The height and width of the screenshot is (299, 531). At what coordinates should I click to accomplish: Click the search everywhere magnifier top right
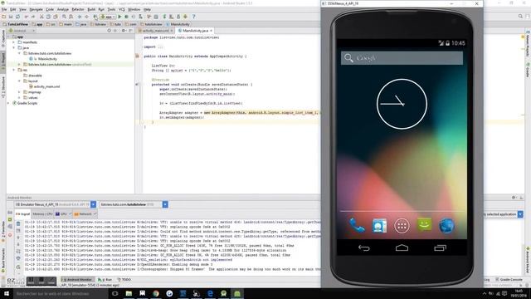coord(520,17)
